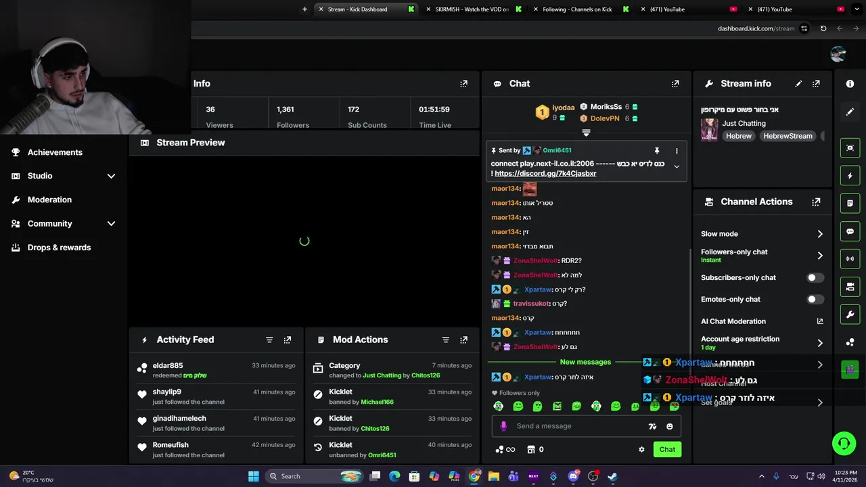Image resolution: width=866 pixels, height=487 pixels.
Task: Open the Windows Start menu
Action: click(254, 476)
